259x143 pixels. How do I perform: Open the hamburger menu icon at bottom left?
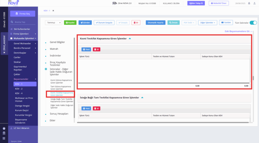(4, 138)
